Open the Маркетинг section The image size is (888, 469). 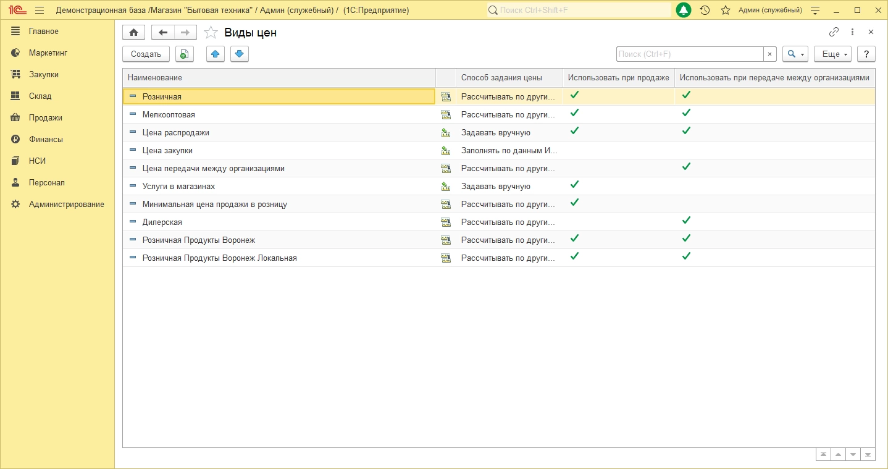(48, 53)
